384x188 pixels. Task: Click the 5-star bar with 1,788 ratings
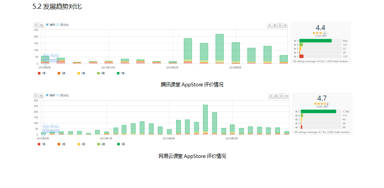[x=318, y=112]
